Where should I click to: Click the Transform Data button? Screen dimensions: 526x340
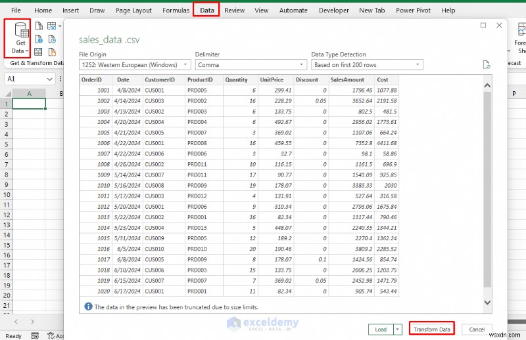click(432, 328)
